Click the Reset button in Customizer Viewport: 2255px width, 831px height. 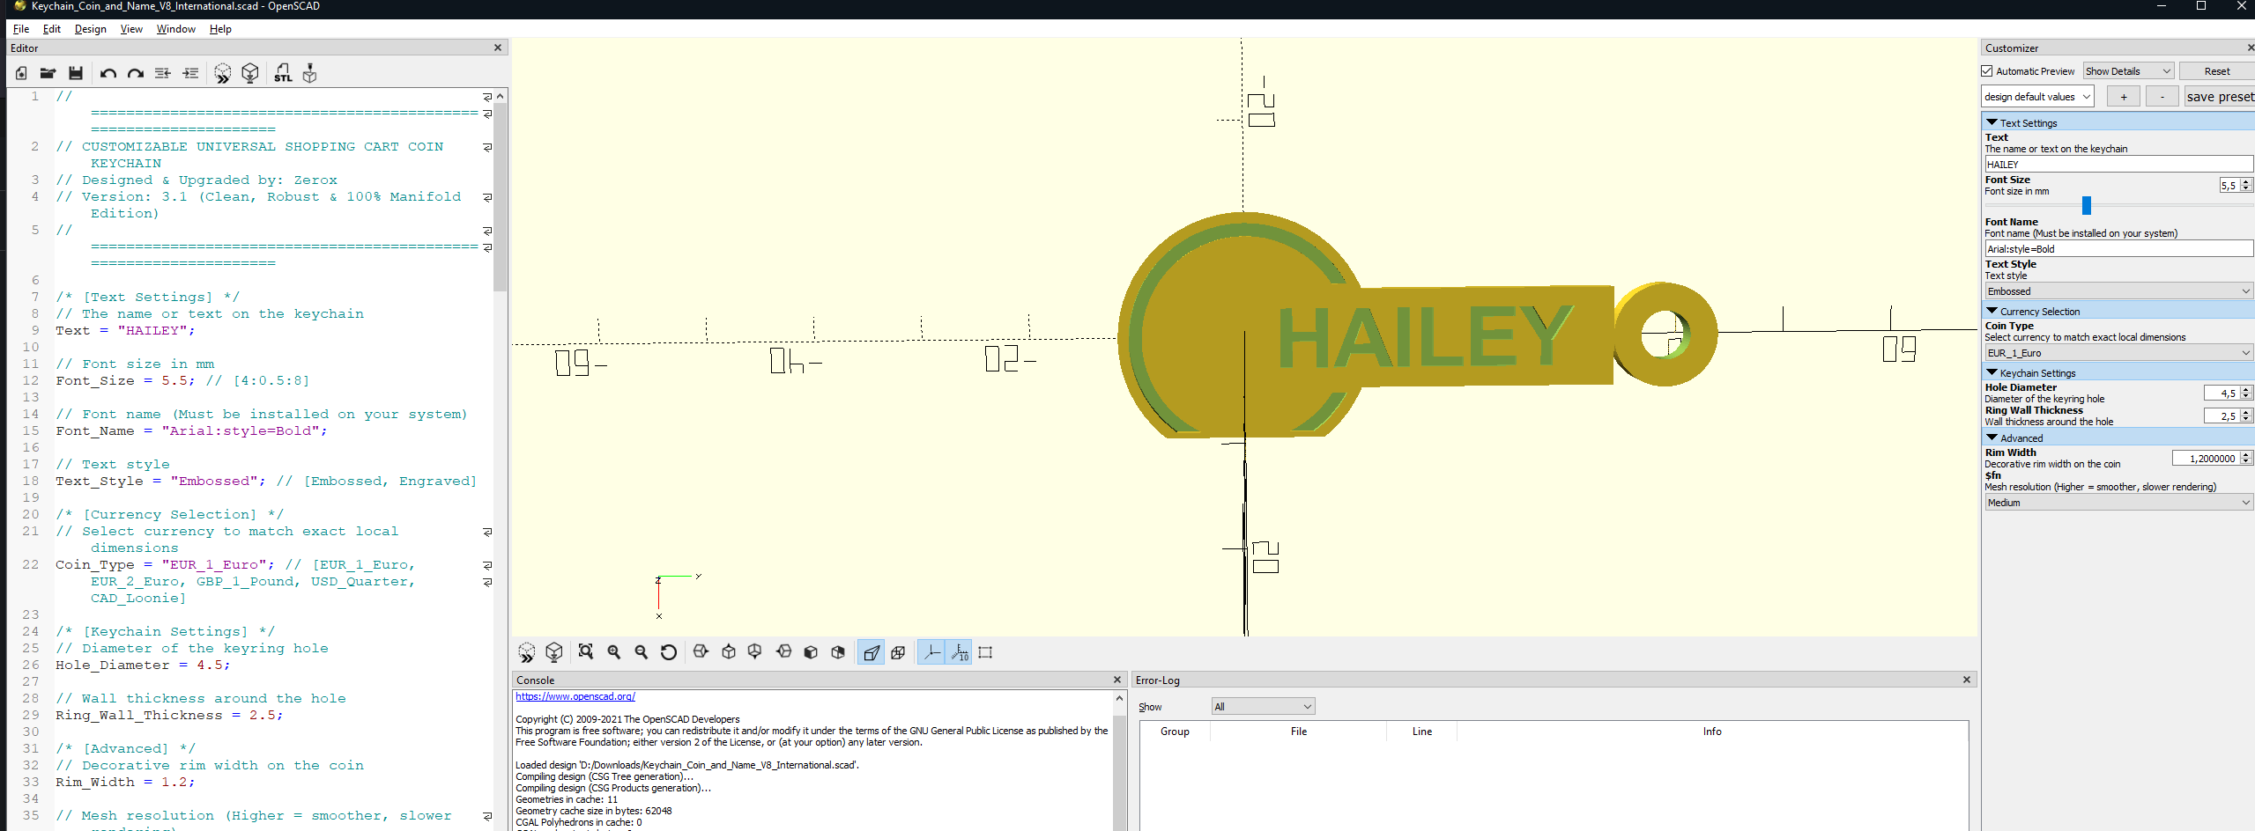coord(2217,71)
